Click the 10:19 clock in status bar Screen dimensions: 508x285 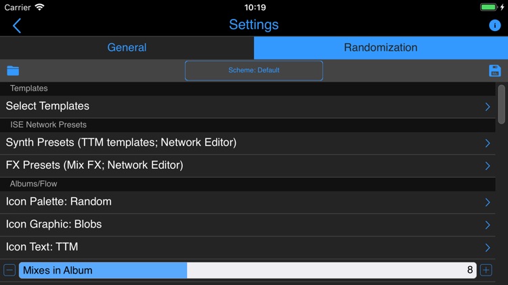click(x=255, y=7)
